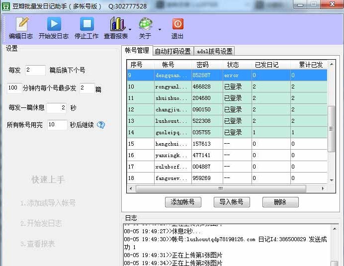This screenshot has width=344, height=266.
Task: Sort by 序号 column header
Action: pyautogui.click(x=140, y=65)
